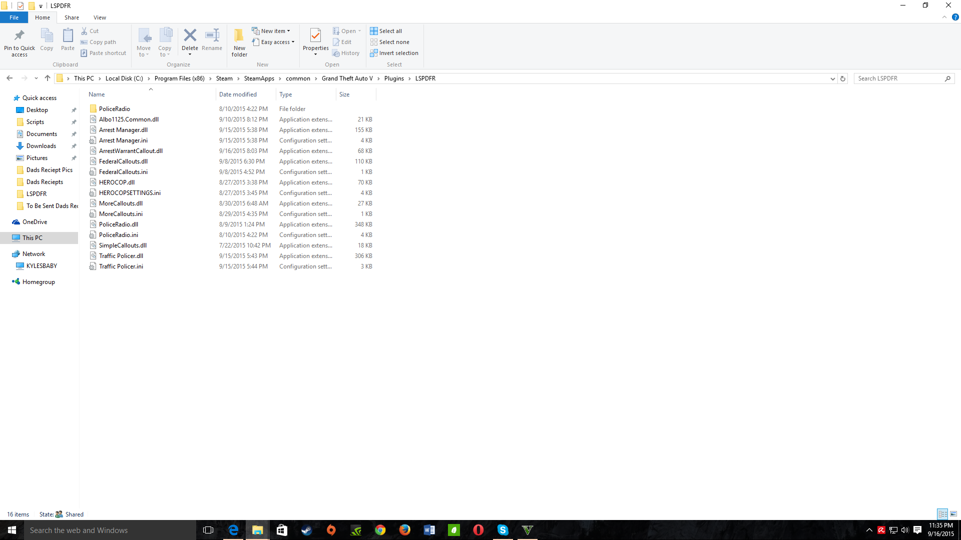Open the File menu tab

pos(14,17)
